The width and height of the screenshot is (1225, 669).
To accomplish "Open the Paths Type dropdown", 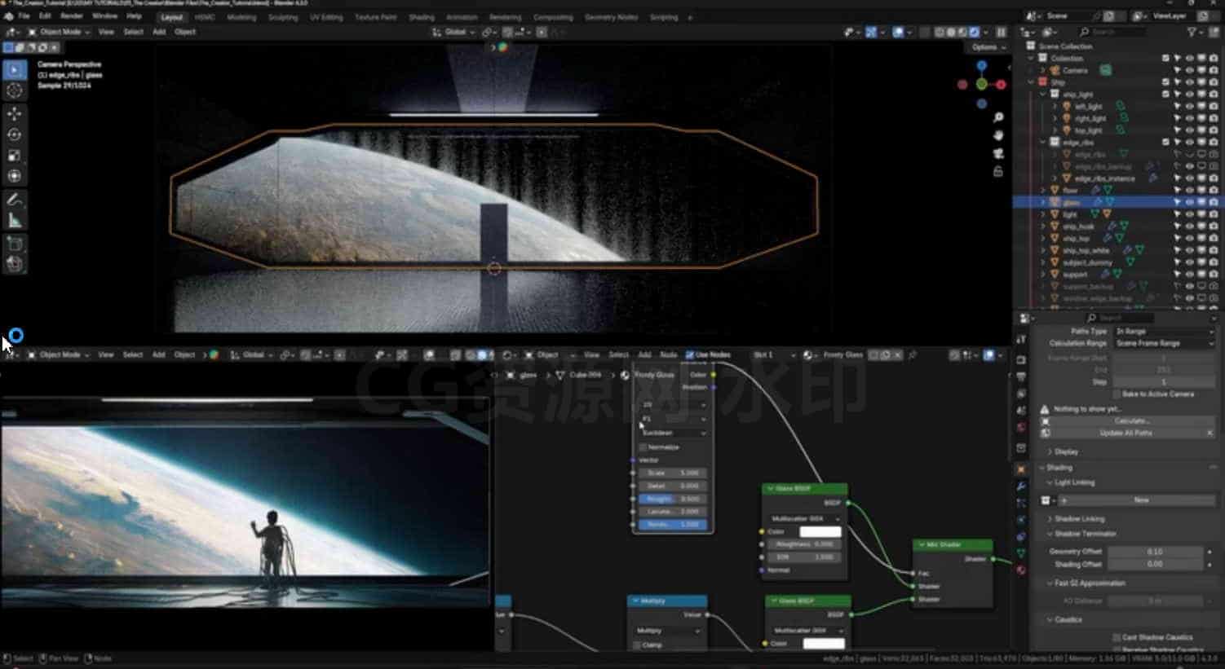I will [x=1164, y=332].
